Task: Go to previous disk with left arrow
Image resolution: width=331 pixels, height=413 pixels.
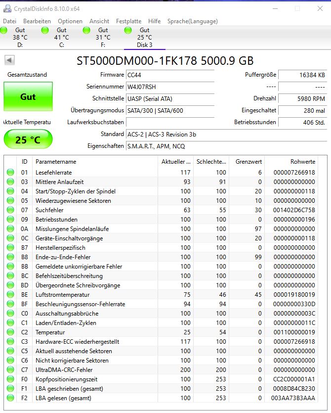Action: tap(9, 60)
